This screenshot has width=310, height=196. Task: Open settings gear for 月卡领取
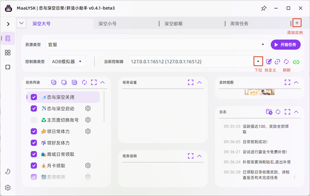(88, 165)
